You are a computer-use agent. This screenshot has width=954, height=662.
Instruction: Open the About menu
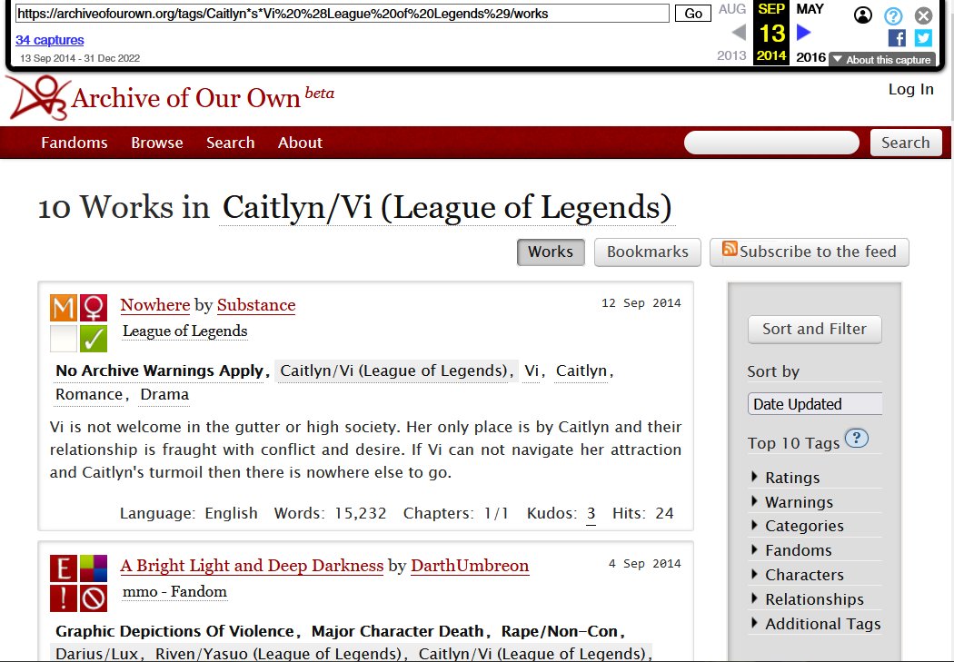click(x=300, y=143)
